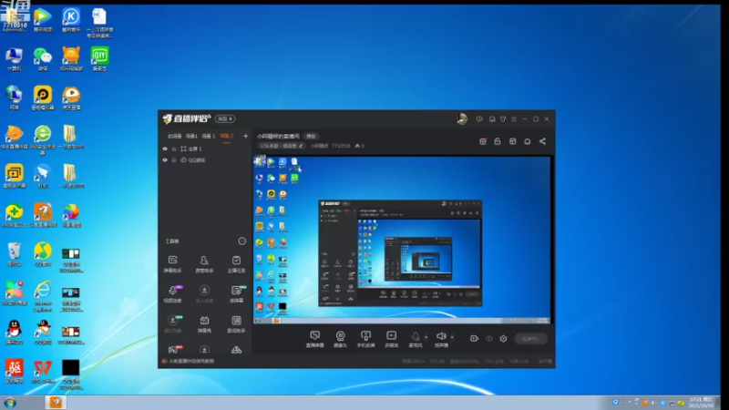Toggle visibility eye of QQ游戏 source

tap(165, 160)
